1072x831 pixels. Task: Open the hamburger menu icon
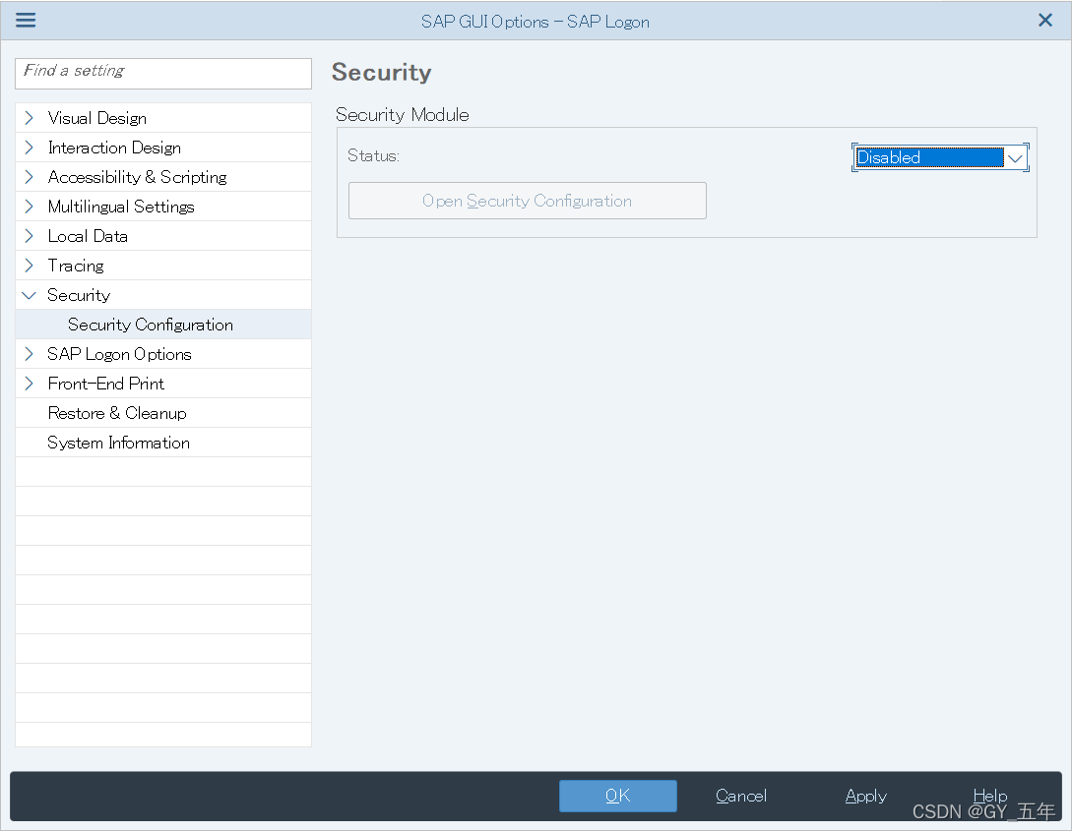click(x=26, y=20)
